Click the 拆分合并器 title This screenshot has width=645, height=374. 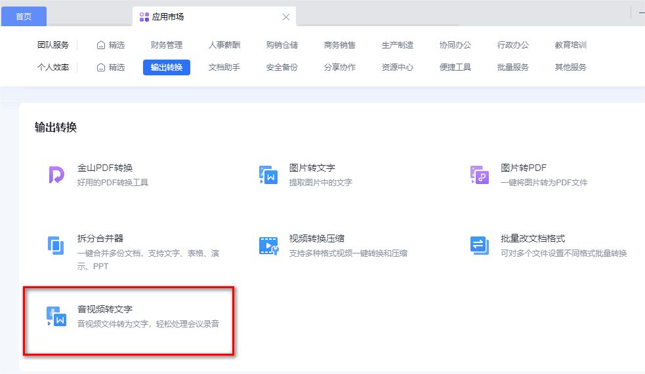click(x=100, y=238)
